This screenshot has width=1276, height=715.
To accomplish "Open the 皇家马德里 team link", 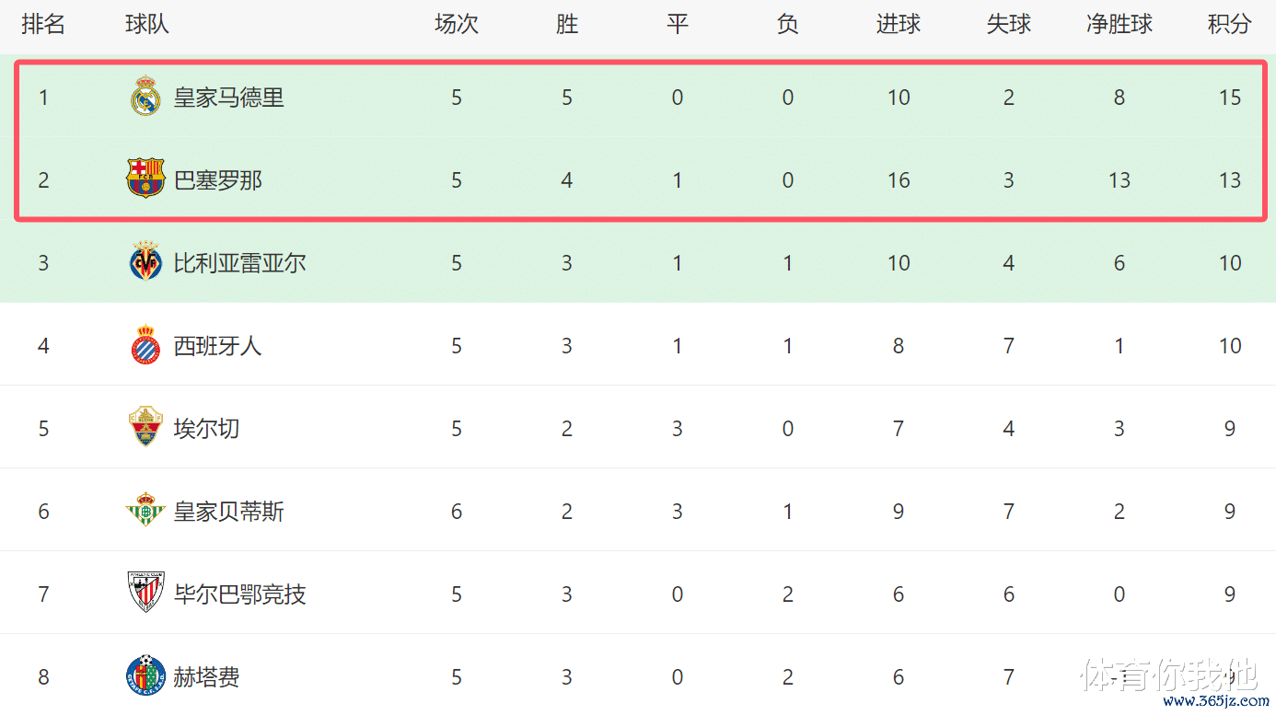I will (x=229, y=98).
